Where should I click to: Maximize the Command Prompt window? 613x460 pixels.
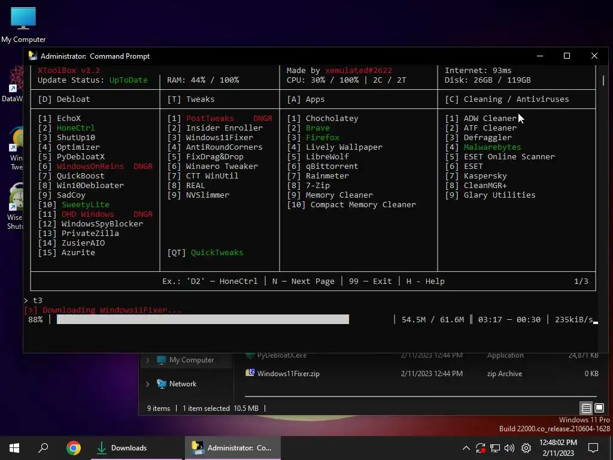[x=567, y=56]
